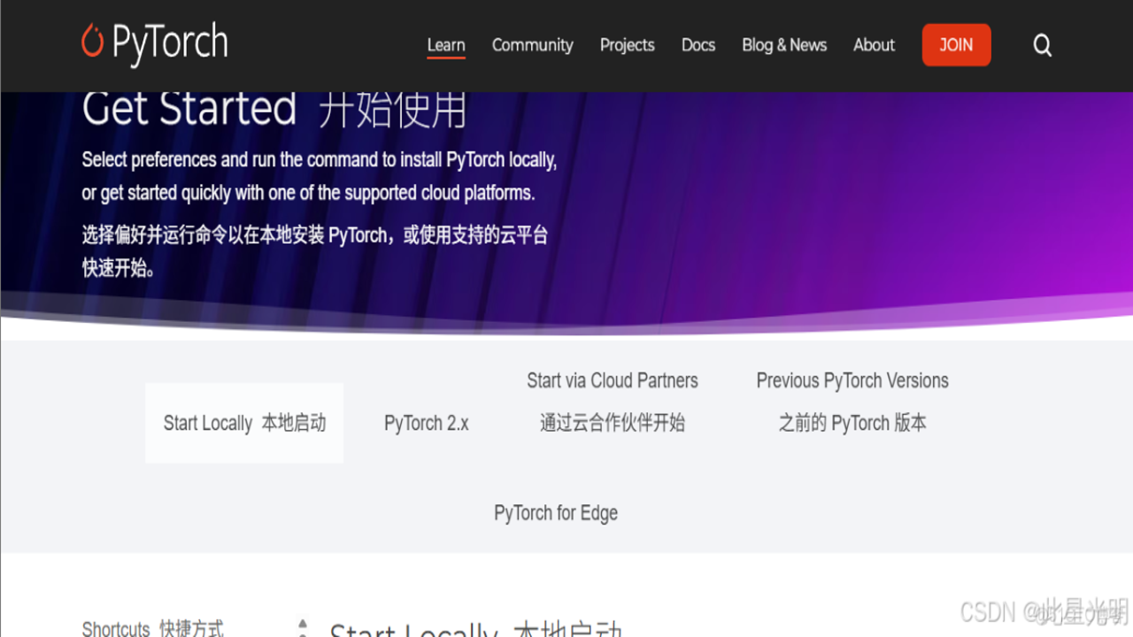The image size is (1133, 637).
Task: Select the Start Locally tab
Action: pos(244,423)
